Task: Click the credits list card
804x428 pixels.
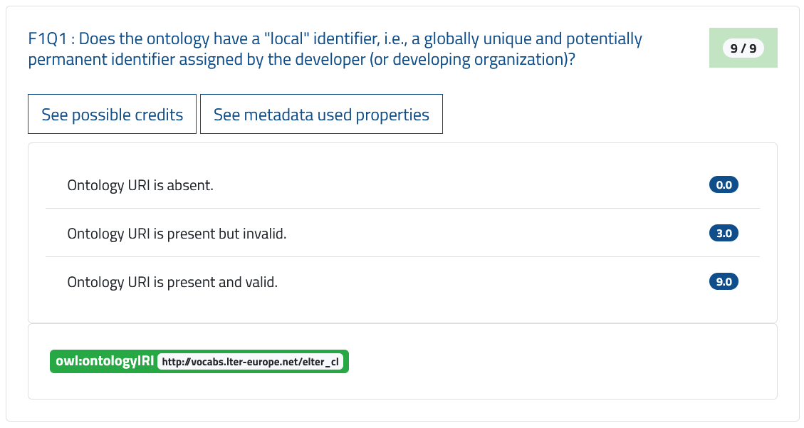Action: point(402,233)
